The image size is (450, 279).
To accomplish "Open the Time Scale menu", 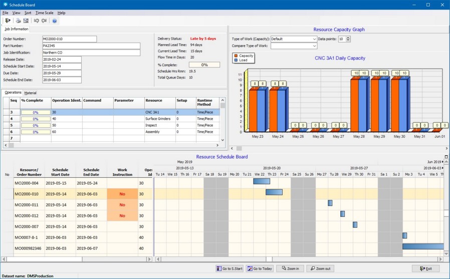I will pos(44,13).
